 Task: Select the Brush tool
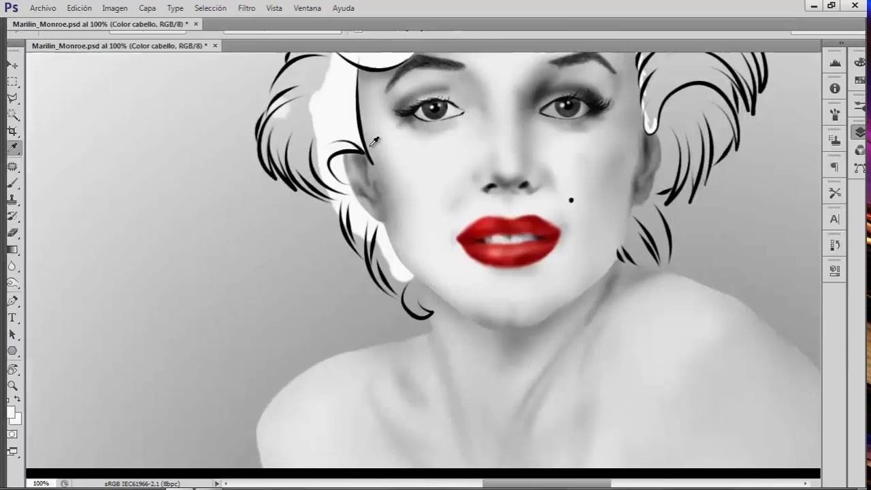pyautogui.click(x=12, y=183)
